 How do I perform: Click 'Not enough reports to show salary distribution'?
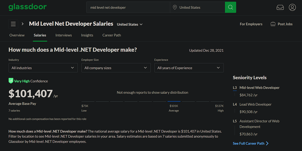pyautogui.click(x=152, y=92)
